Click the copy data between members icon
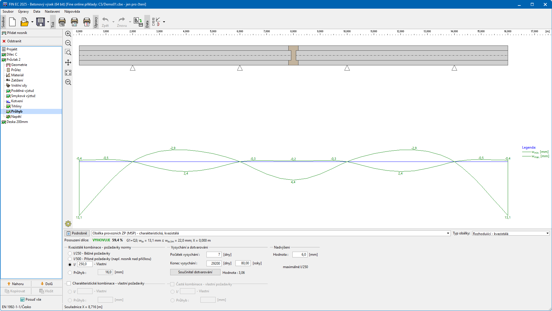Screen dimensions: 552x311 (x=138, y=22)
